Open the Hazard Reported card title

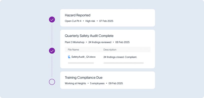[x=78, y=15]
